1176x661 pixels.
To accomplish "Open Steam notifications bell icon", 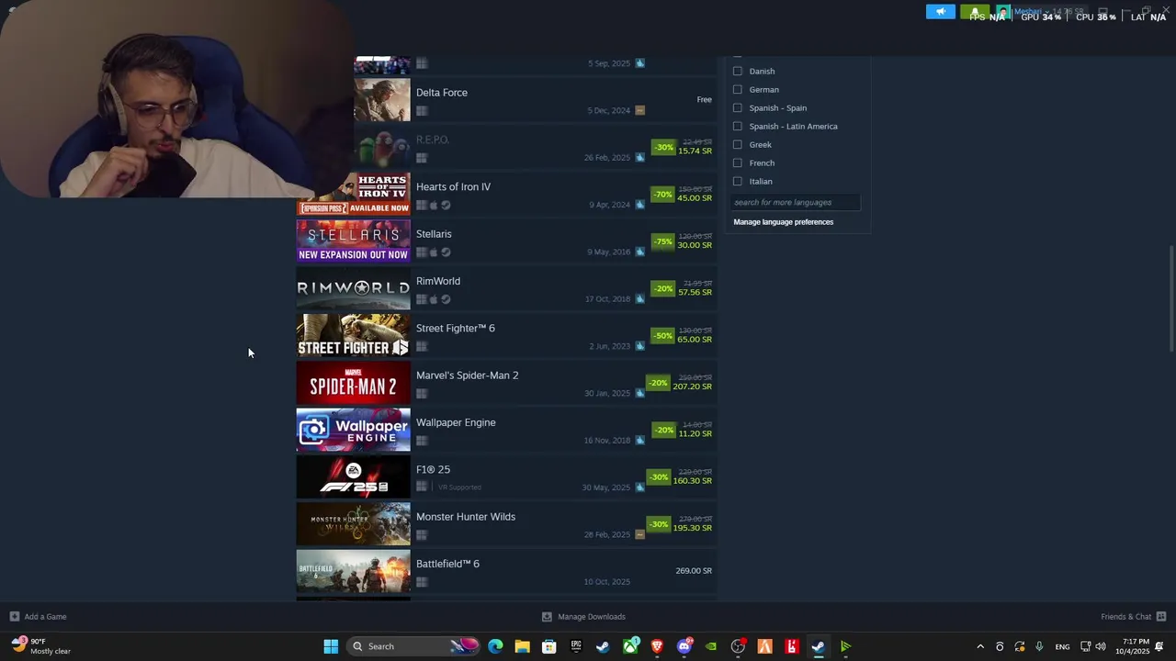I will [x=974, y=12].
